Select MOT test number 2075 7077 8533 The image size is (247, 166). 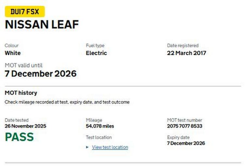(x=185, y=126)
